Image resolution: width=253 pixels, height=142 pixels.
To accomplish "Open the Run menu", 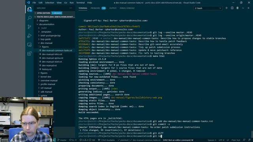I will [72, 3].
